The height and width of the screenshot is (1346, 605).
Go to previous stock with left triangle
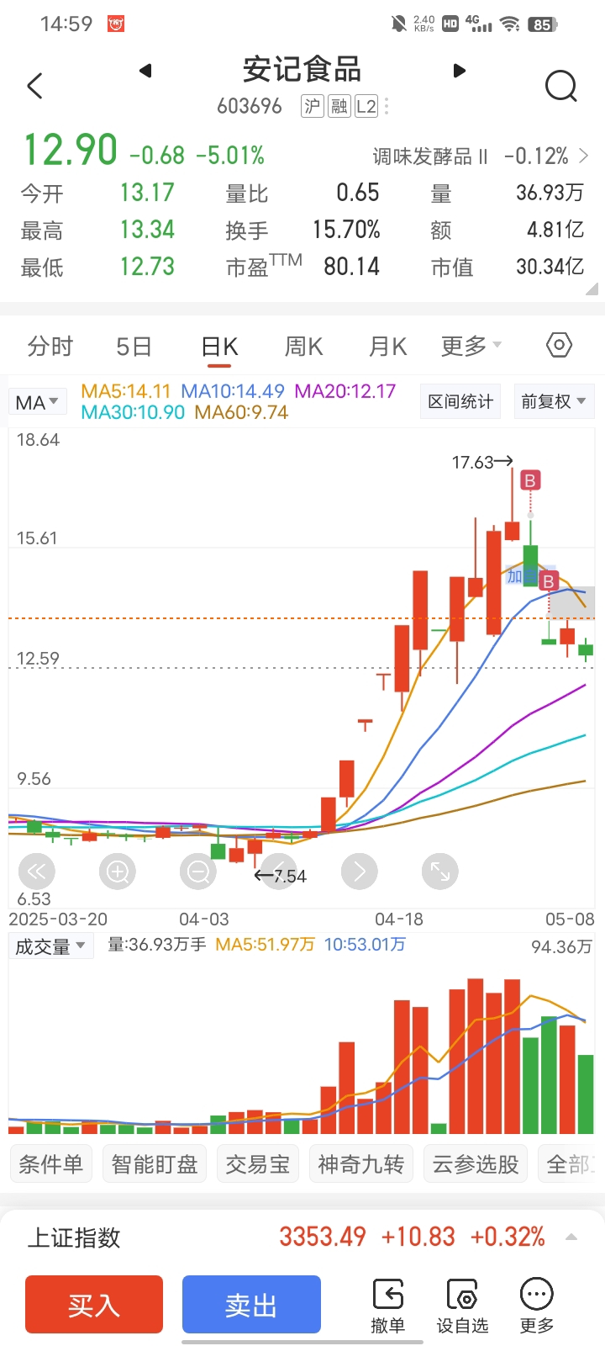pyautogui.click(x=145, y=71)
